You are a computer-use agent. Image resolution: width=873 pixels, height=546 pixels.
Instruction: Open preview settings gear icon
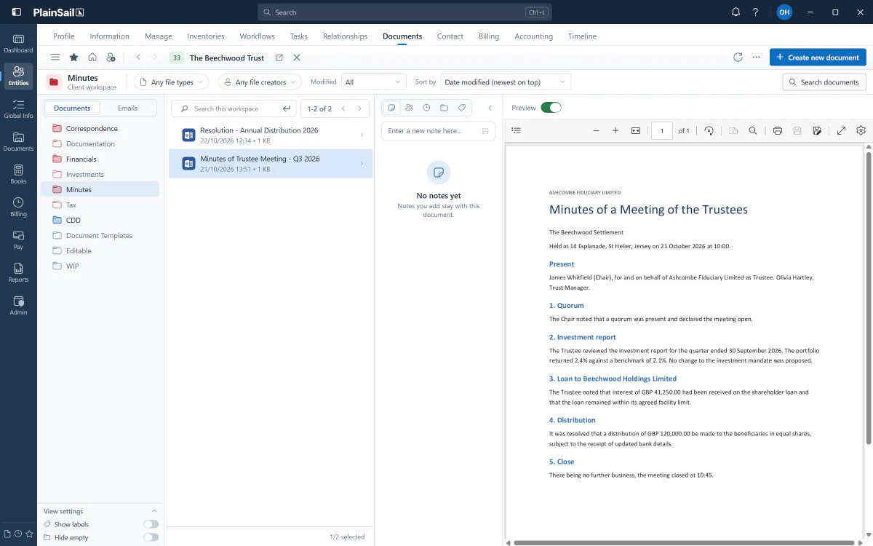pyautogui.click(x=861, y=130)
